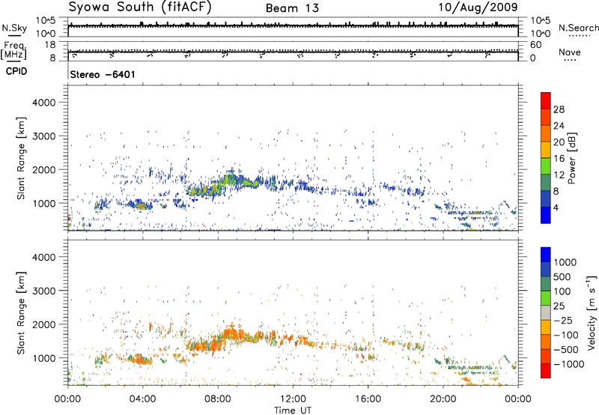599x415 pixels.
Task: Click the '18' frequency axis tick label
Action: coord(50,45)
